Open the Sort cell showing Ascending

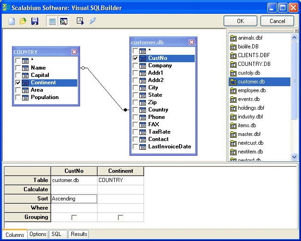[74, 199]
